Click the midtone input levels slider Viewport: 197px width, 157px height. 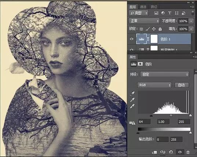(171, 115)
